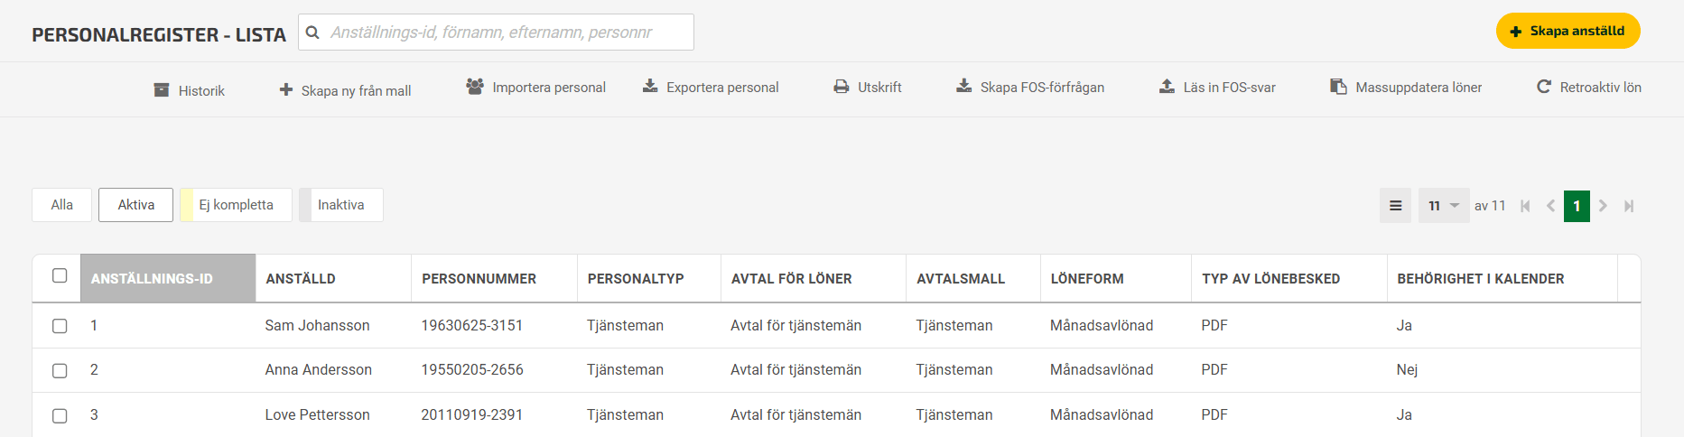This screenshot has height=437, width=1684.
Task: Select the Ej kompletta filter tab
Action: click(236, 205)
